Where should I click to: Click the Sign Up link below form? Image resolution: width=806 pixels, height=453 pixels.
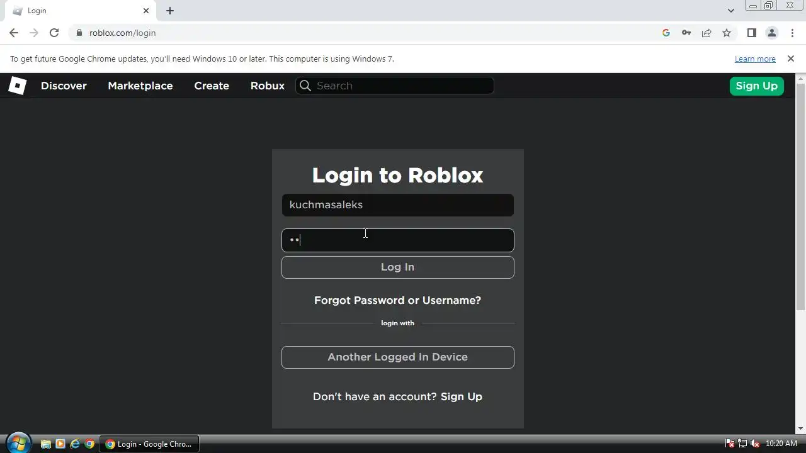462,396
